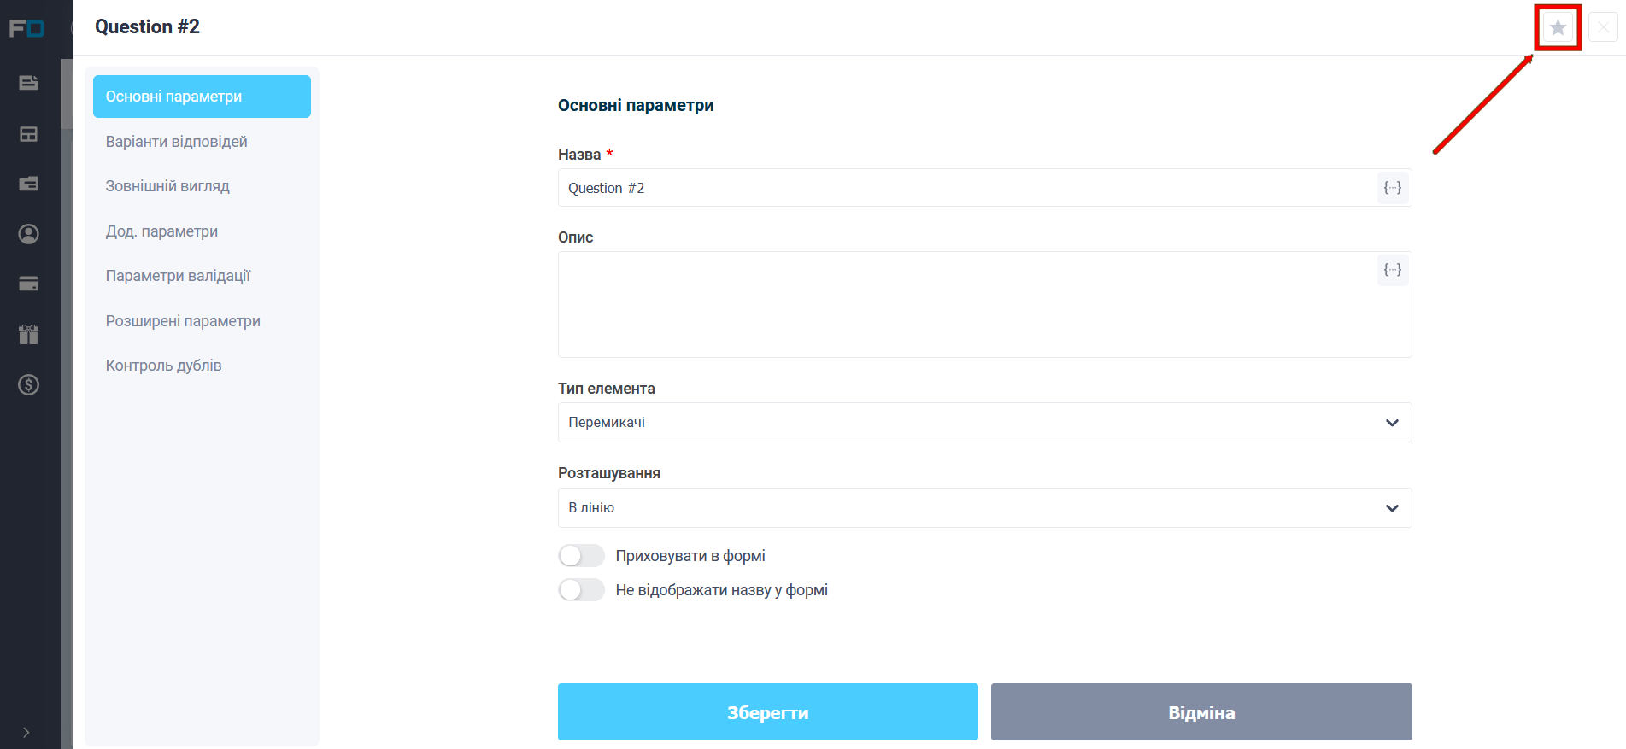This screenshot has width=1626, height=749.
Task: Open the user profile sidebar icon
Action: (29, 234)
